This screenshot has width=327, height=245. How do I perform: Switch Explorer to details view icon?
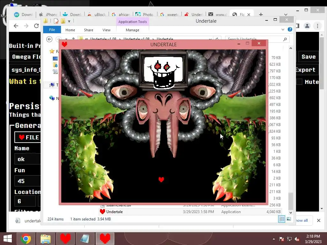(x=282, y=219)
